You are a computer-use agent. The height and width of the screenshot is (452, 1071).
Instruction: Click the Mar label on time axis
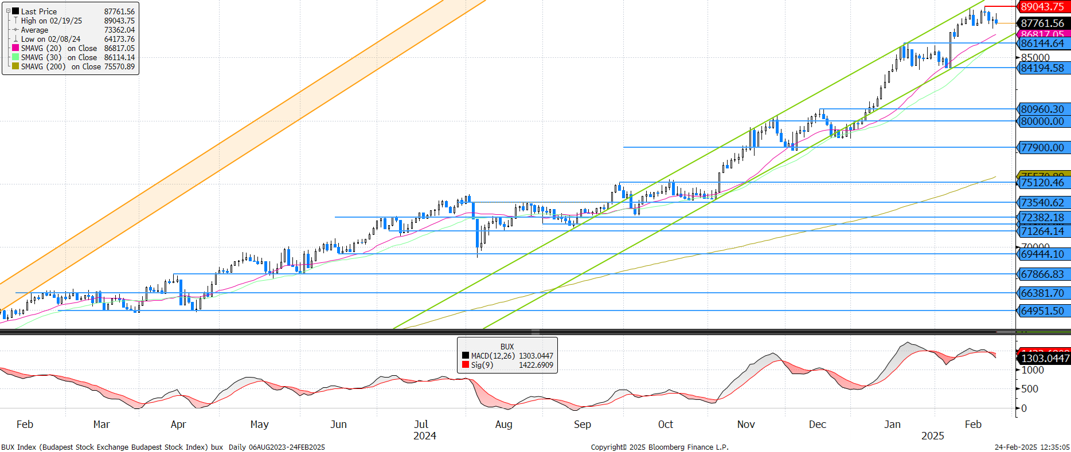pyautogui.click(x=101, y=425)
